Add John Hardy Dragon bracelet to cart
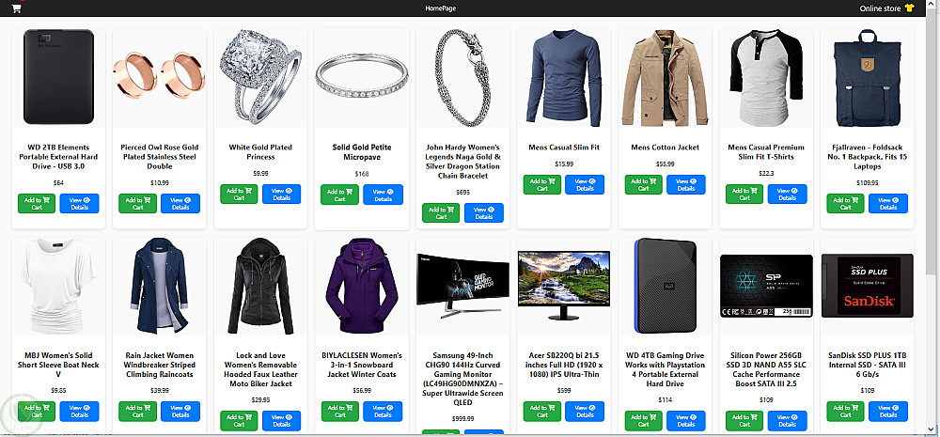Image resolution: width=940 pixels, height=437 pixels. click(441, 212)
